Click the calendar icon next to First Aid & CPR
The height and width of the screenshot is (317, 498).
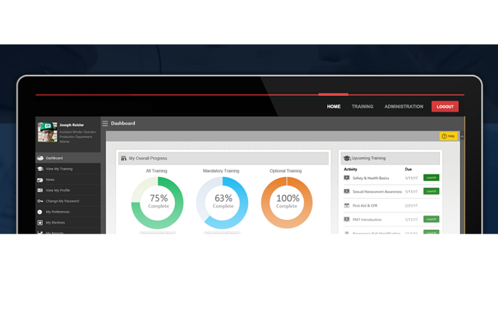347,205
